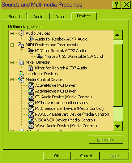132x163 pixels.
Task: Click the Cancel button
Action: click(x=86, y=156)
